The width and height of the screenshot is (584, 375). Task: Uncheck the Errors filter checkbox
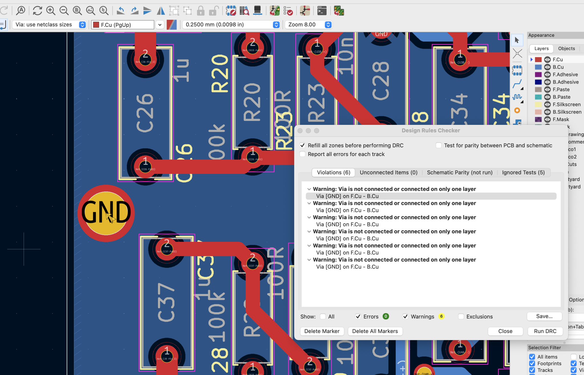point(358,317)
